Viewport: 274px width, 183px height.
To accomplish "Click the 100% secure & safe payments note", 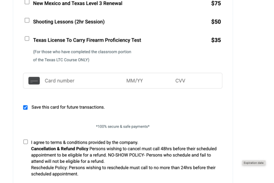I will (x=123, y=126).
